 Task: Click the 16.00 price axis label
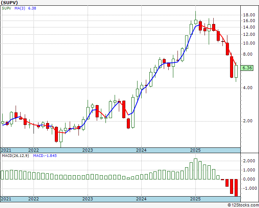[249, 21]
